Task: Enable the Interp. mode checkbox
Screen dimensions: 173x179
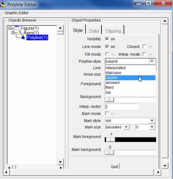Action: (x=144, y=54)
